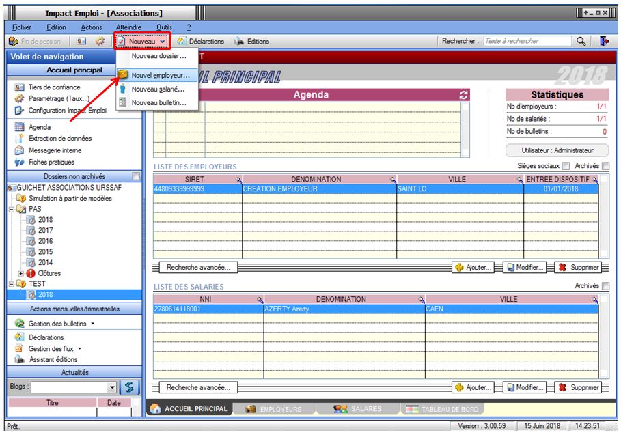621x435 pixels.
Task: Click the blue Blogs refresh button
Action: tap(130, 387)
